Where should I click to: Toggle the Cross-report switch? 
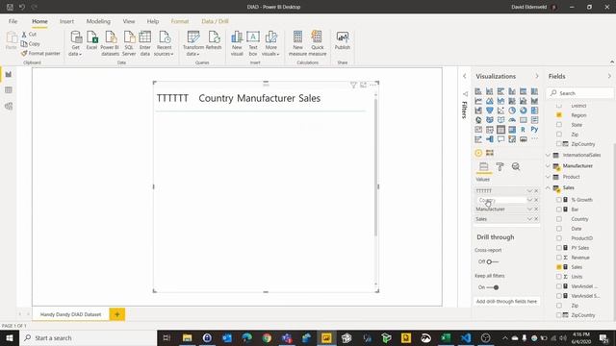tap(492, 261)
